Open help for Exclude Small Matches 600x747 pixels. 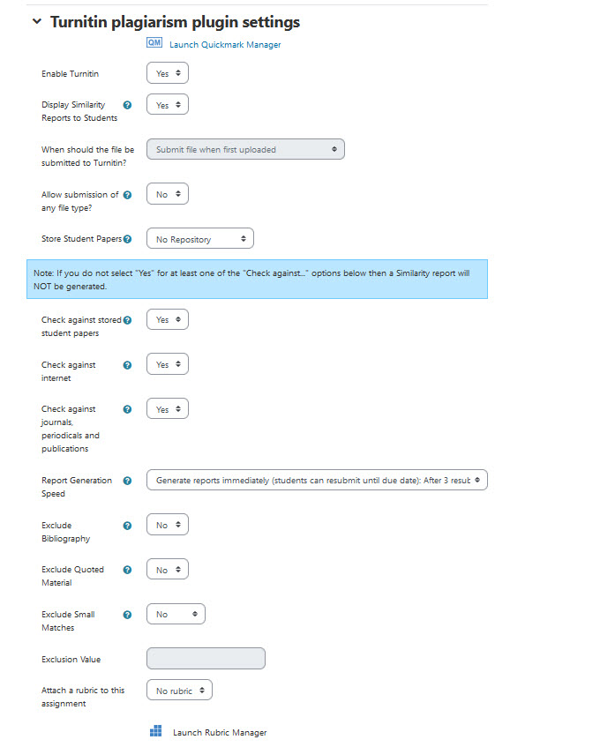(127, 615)
